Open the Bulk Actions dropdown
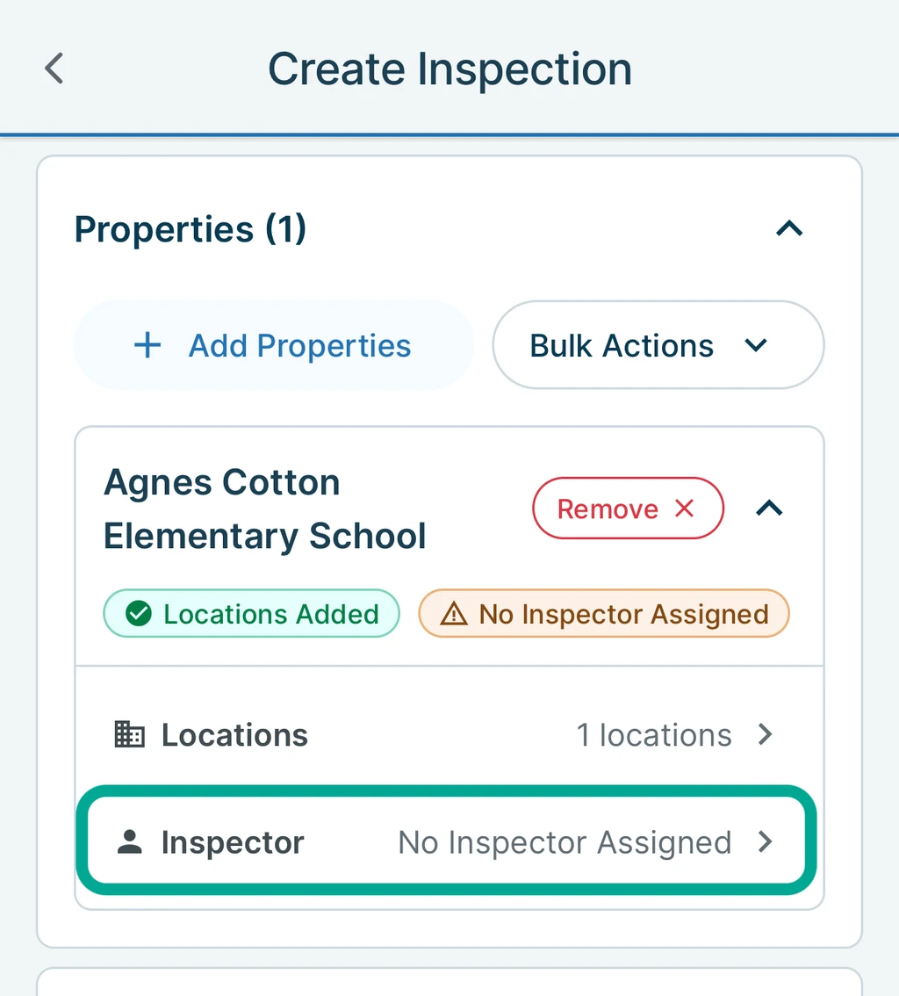This screenshot has height=996, width=899. click(658, 345)
